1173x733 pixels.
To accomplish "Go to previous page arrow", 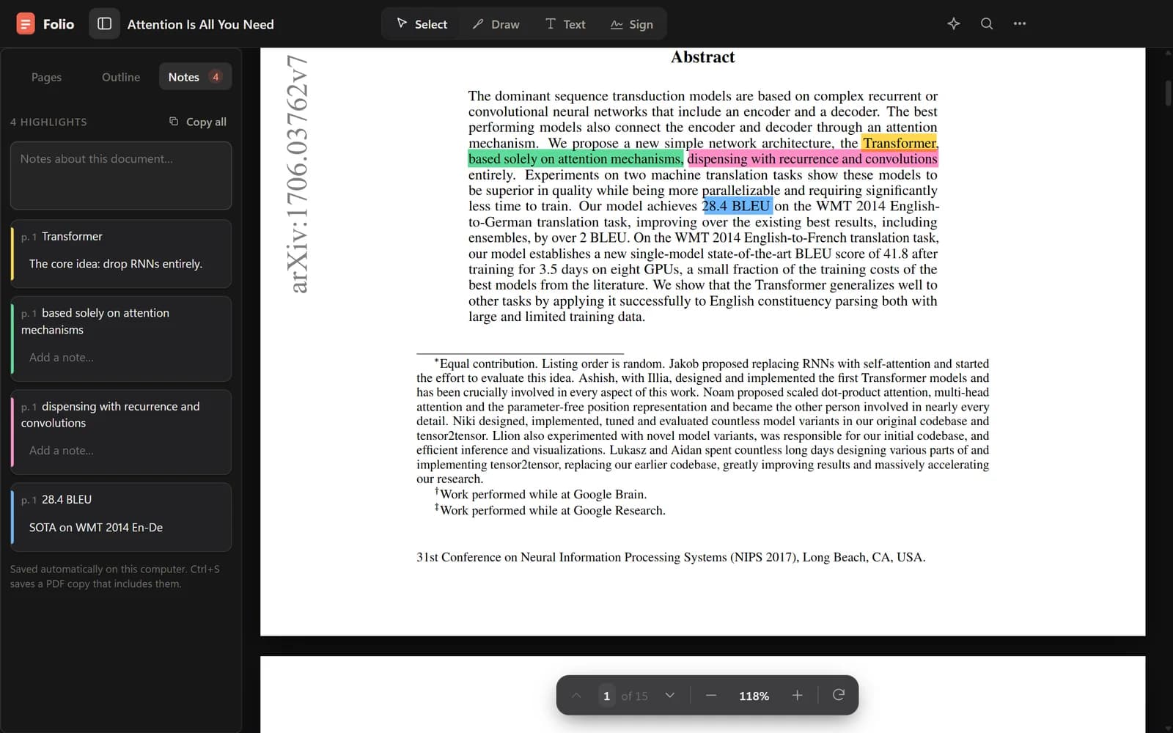I will click(576, 696).
